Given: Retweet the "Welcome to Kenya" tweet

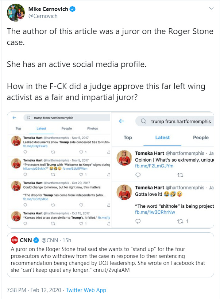Looking at the screenshot, I should tap(53, 175).
